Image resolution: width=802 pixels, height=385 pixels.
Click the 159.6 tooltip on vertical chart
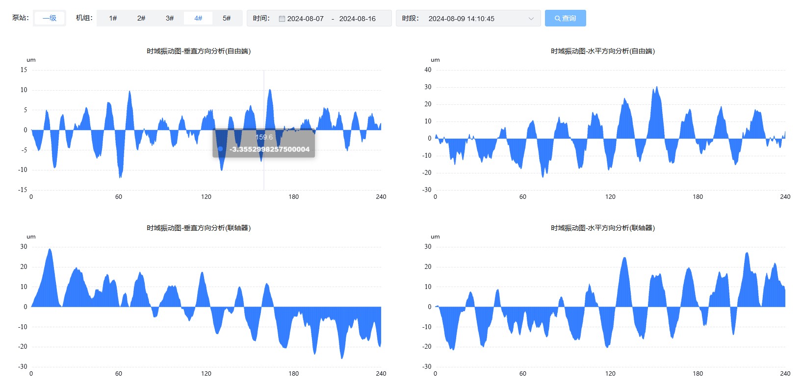coord(264,137)
